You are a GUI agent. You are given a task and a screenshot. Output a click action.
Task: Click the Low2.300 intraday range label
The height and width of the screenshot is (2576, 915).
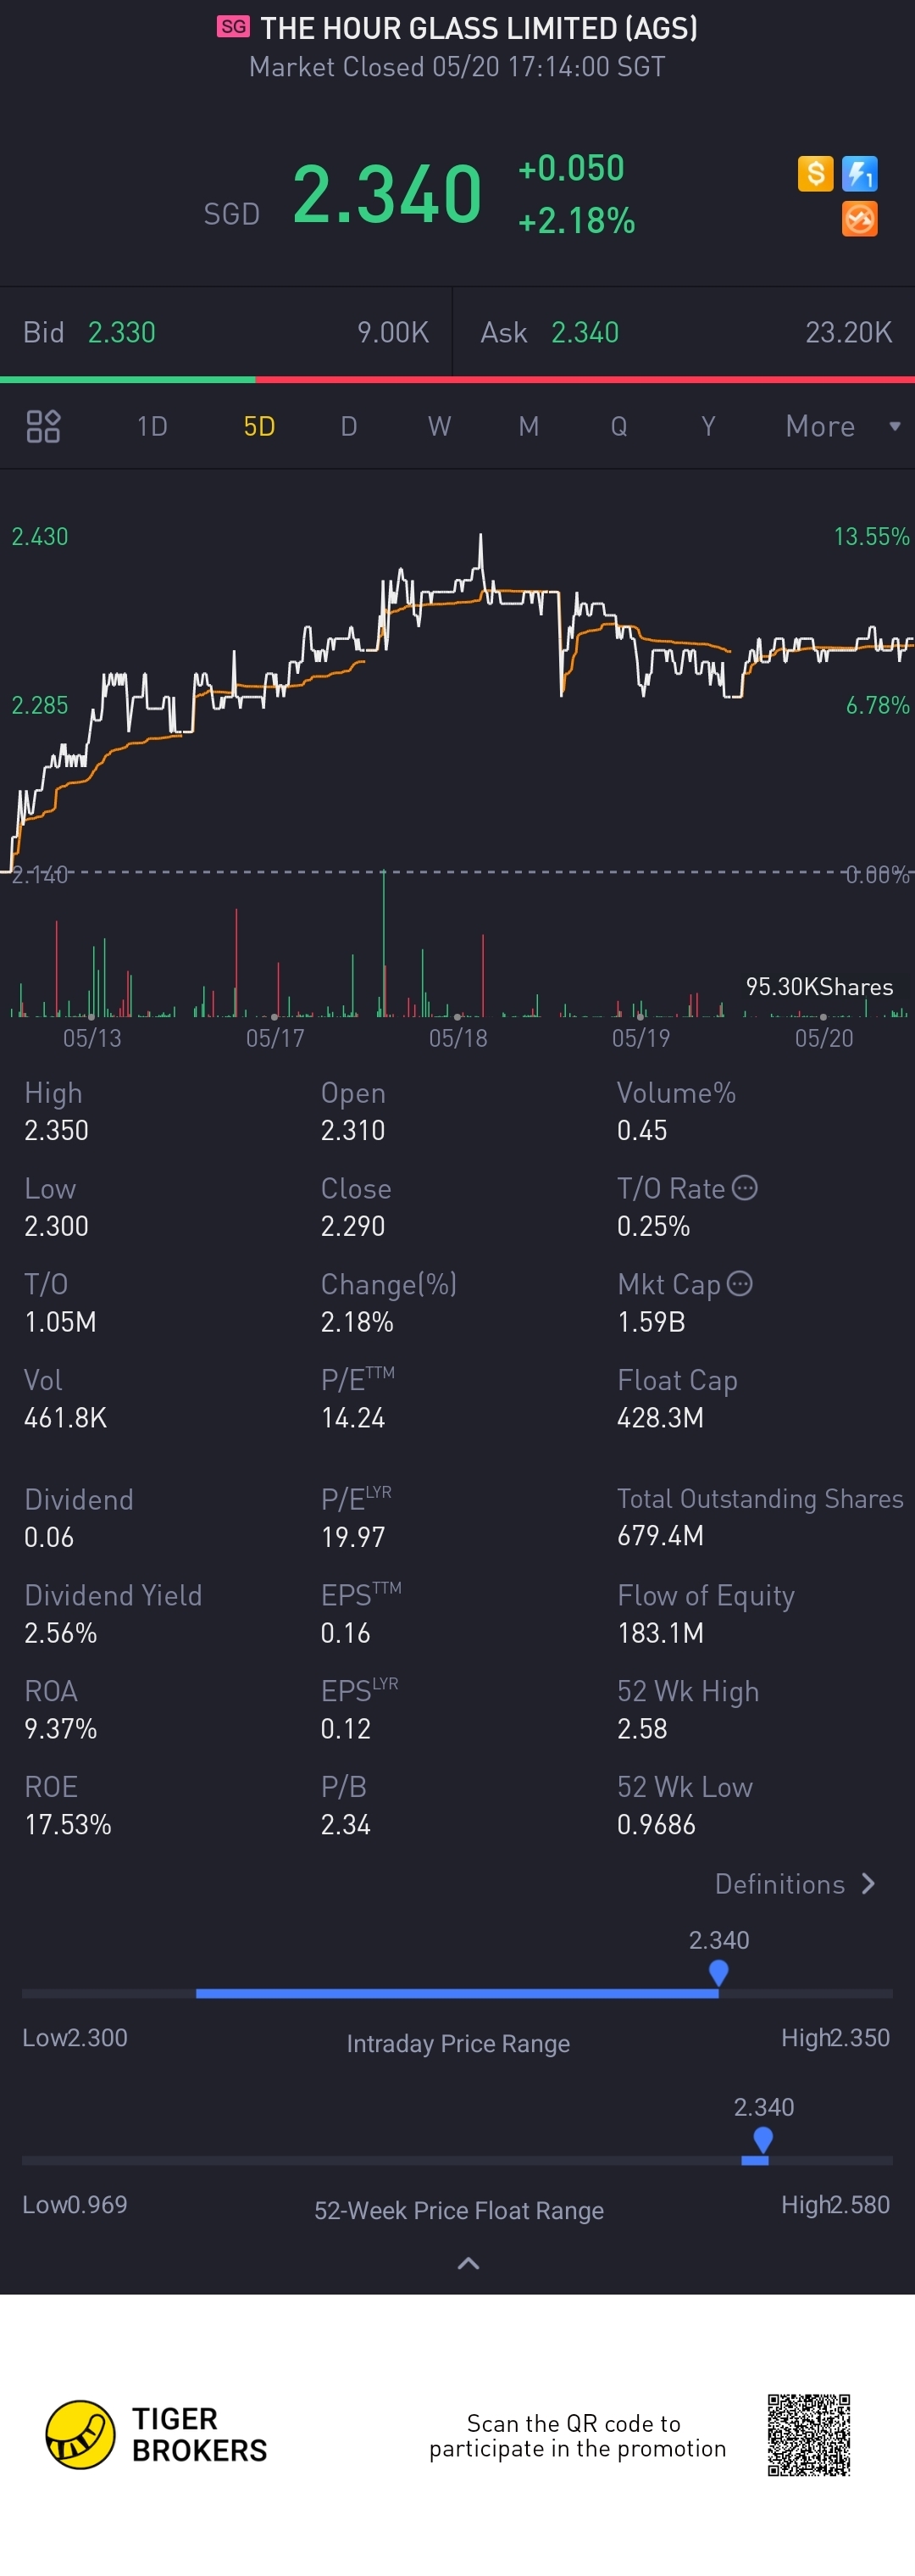click(x=75, y=2038)
